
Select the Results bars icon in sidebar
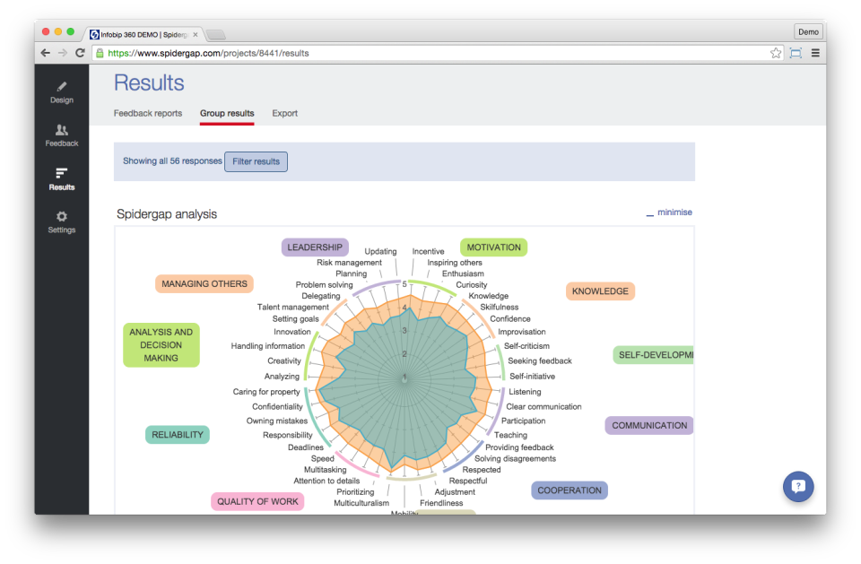click(x=62, y=173)
